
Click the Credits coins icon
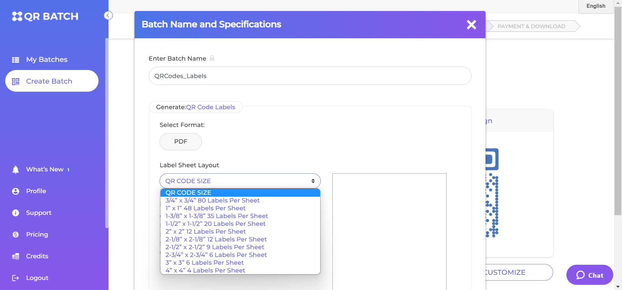(16, 256)
